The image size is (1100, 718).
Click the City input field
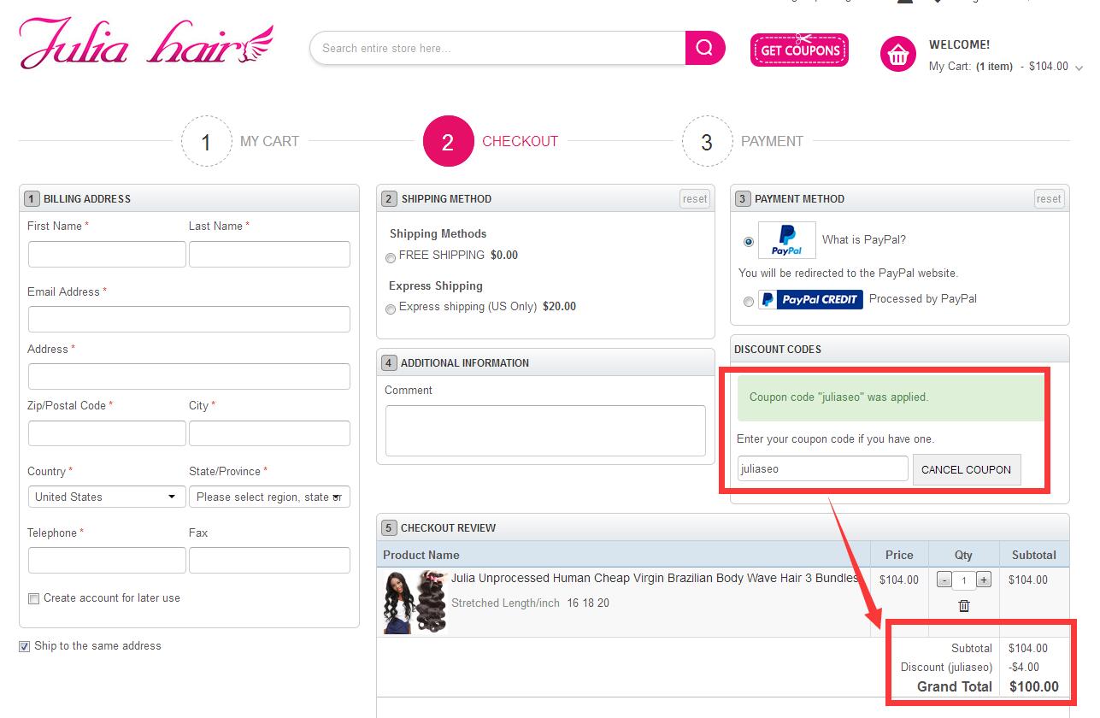click(269, 433)
